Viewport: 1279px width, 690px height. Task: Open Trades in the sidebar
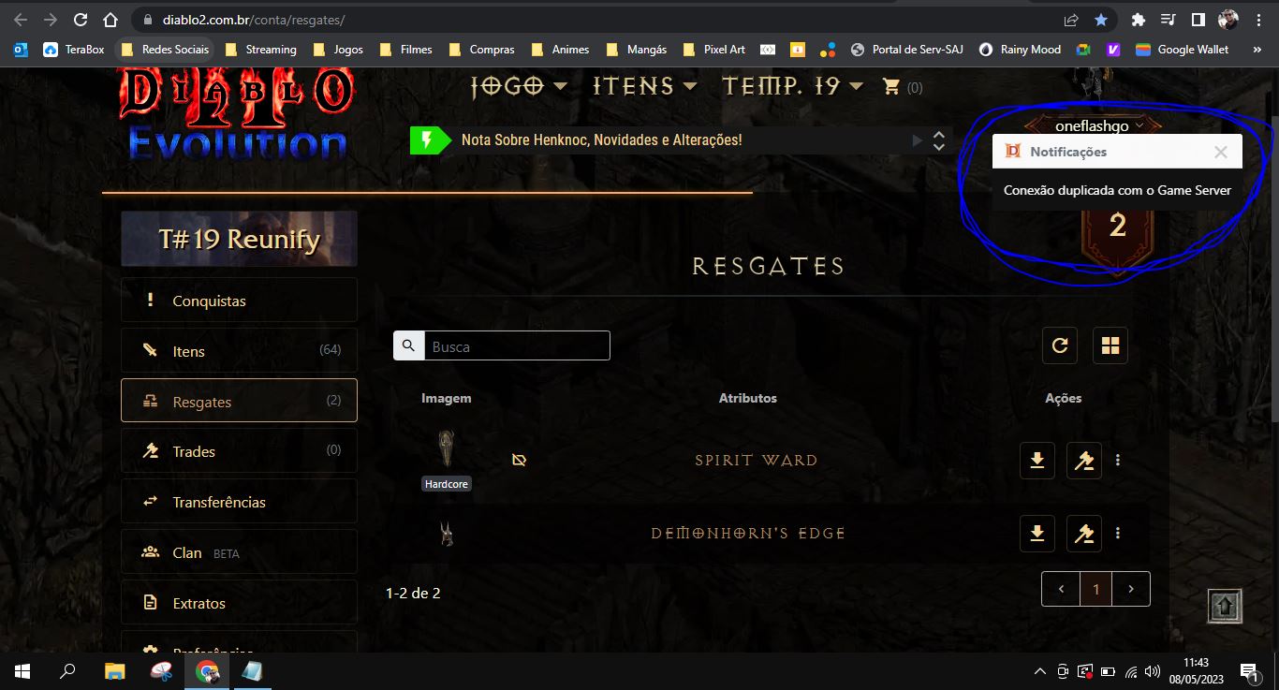tap(239, 451)
